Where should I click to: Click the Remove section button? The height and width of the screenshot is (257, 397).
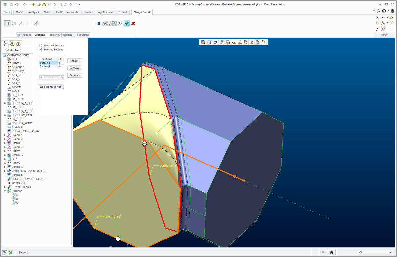coord(75,68)
